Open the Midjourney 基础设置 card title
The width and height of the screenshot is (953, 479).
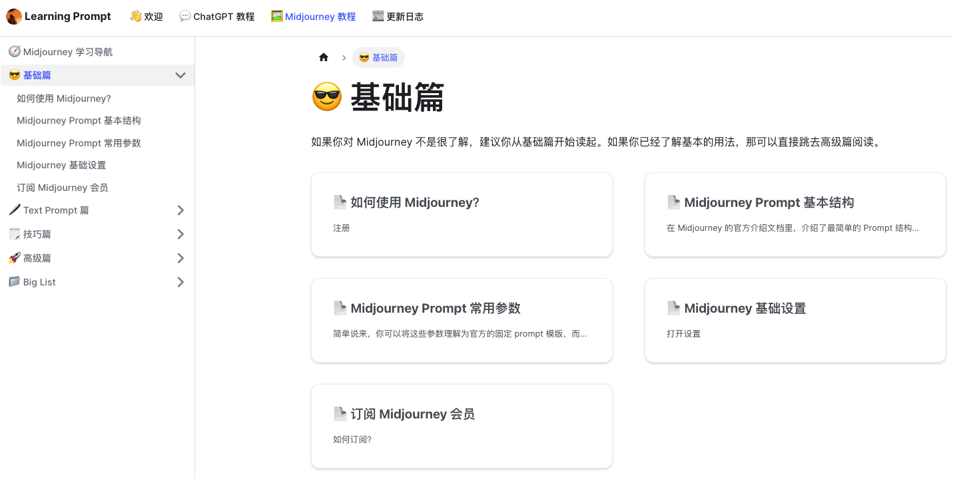[745, 308]
